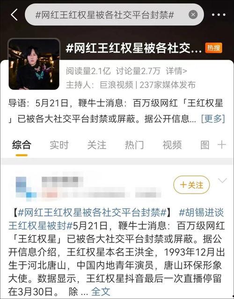
Task: Click the orange 热搜 badge
Action: click(x=213, y=48)
